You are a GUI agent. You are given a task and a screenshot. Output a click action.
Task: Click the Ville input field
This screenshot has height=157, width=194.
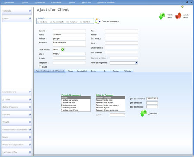point(69,54)
